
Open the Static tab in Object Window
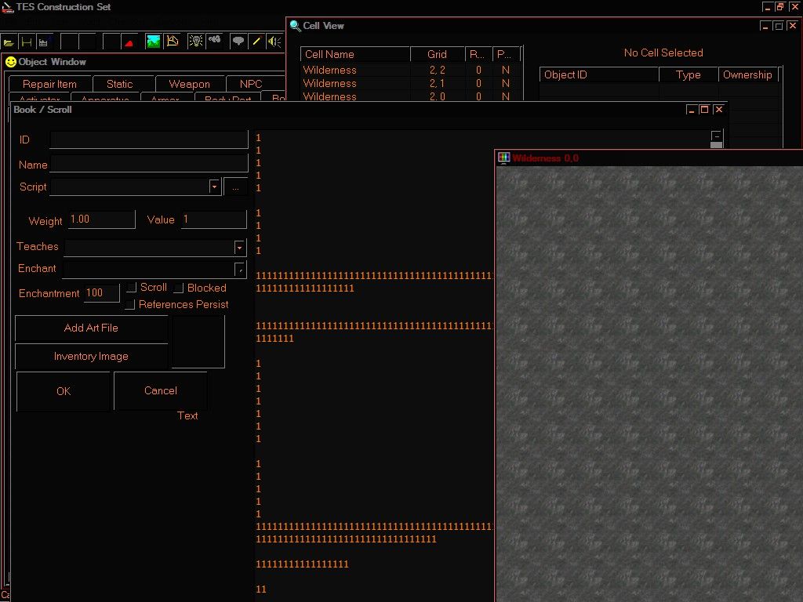[119, 84]
